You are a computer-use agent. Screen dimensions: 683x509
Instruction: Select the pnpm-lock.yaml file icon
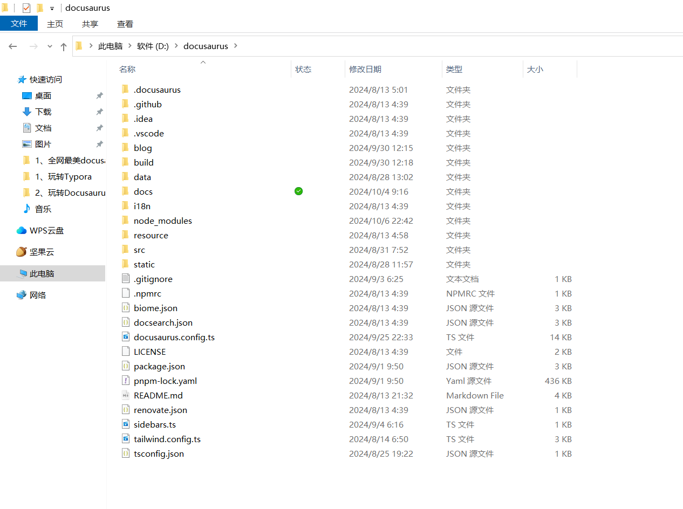[126, 381]
